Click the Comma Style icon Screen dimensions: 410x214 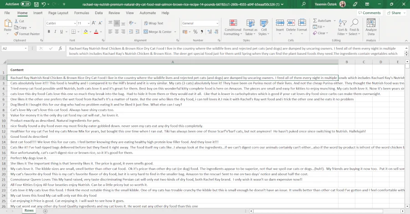202,31
